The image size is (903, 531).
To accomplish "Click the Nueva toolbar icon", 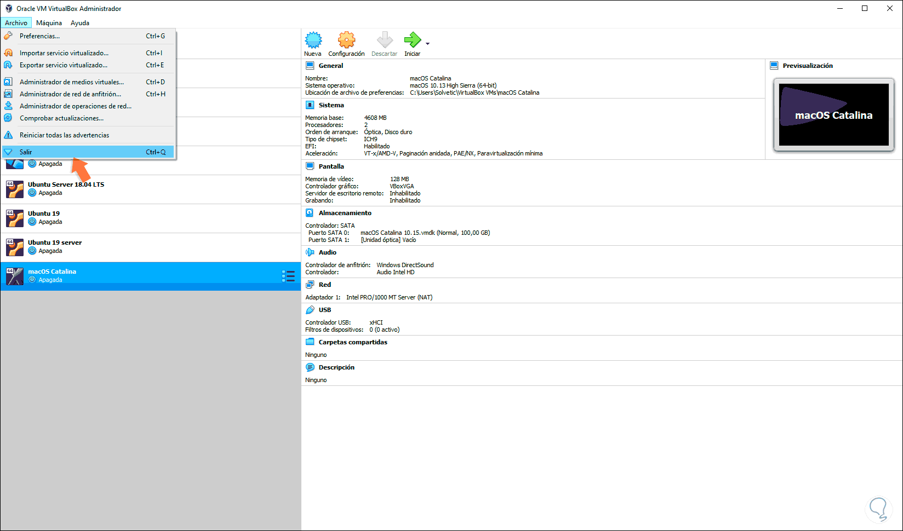I will [313, 40].
